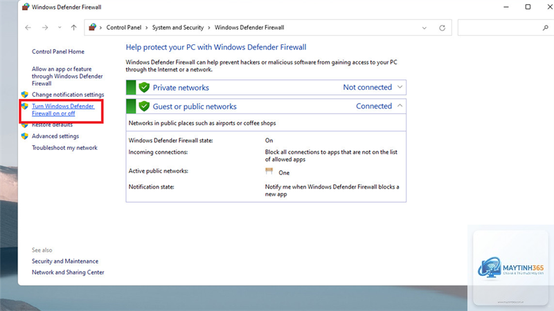Screen dimensions: 554x311
Task: Click green shield icon for Guest or public networks
Action: coord(144,106)
